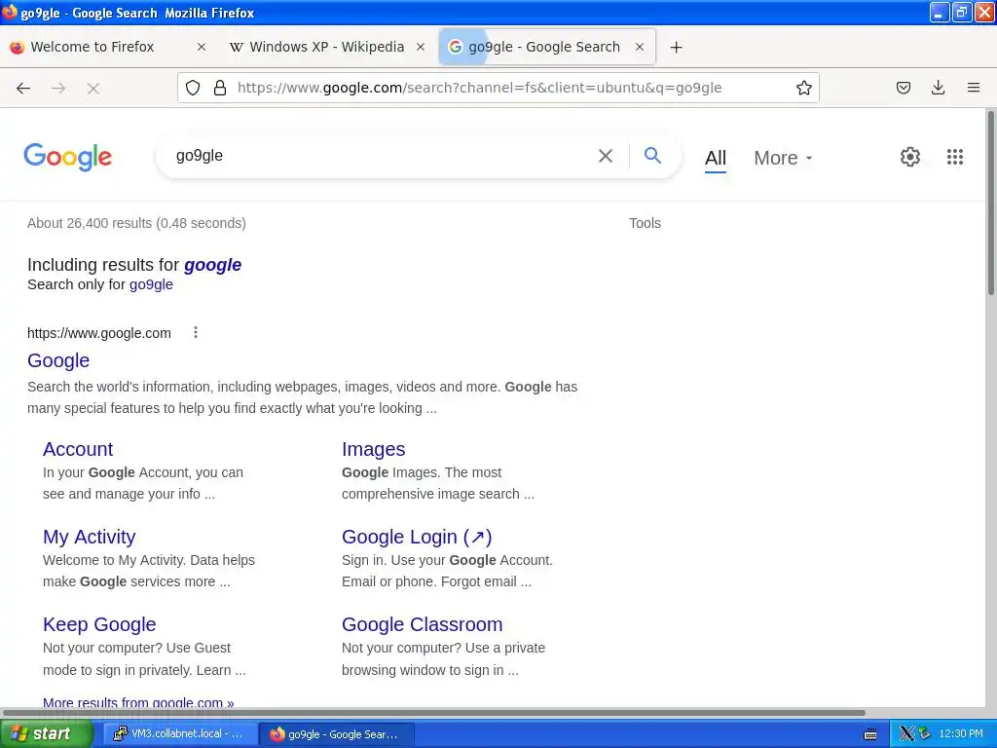Close the Windows XP Wikipedia tab
Screen dimensions: 997x748
click(421, 47)
